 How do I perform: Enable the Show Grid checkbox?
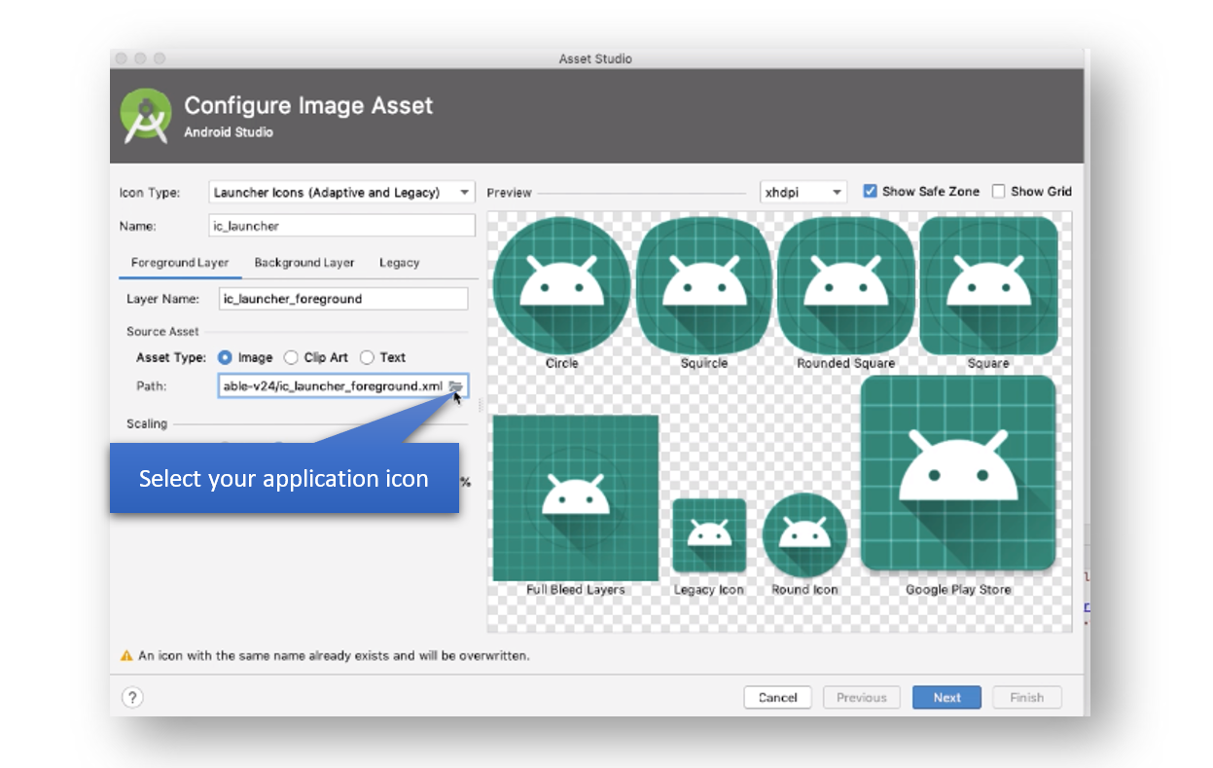click(x=998, y=192)
